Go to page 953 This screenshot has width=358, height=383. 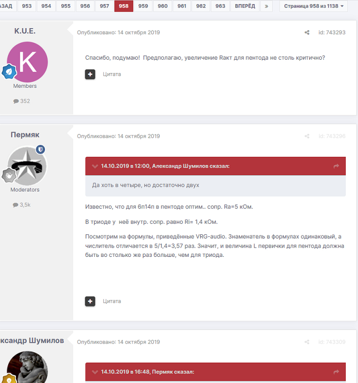click(27, 6)
